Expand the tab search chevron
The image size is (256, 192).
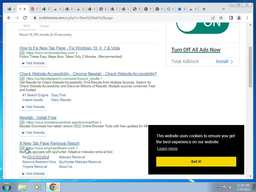tap(223, 9)
